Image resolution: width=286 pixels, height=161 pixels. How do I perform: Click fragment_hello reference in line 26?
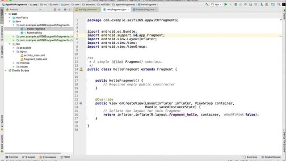[183, 114]
